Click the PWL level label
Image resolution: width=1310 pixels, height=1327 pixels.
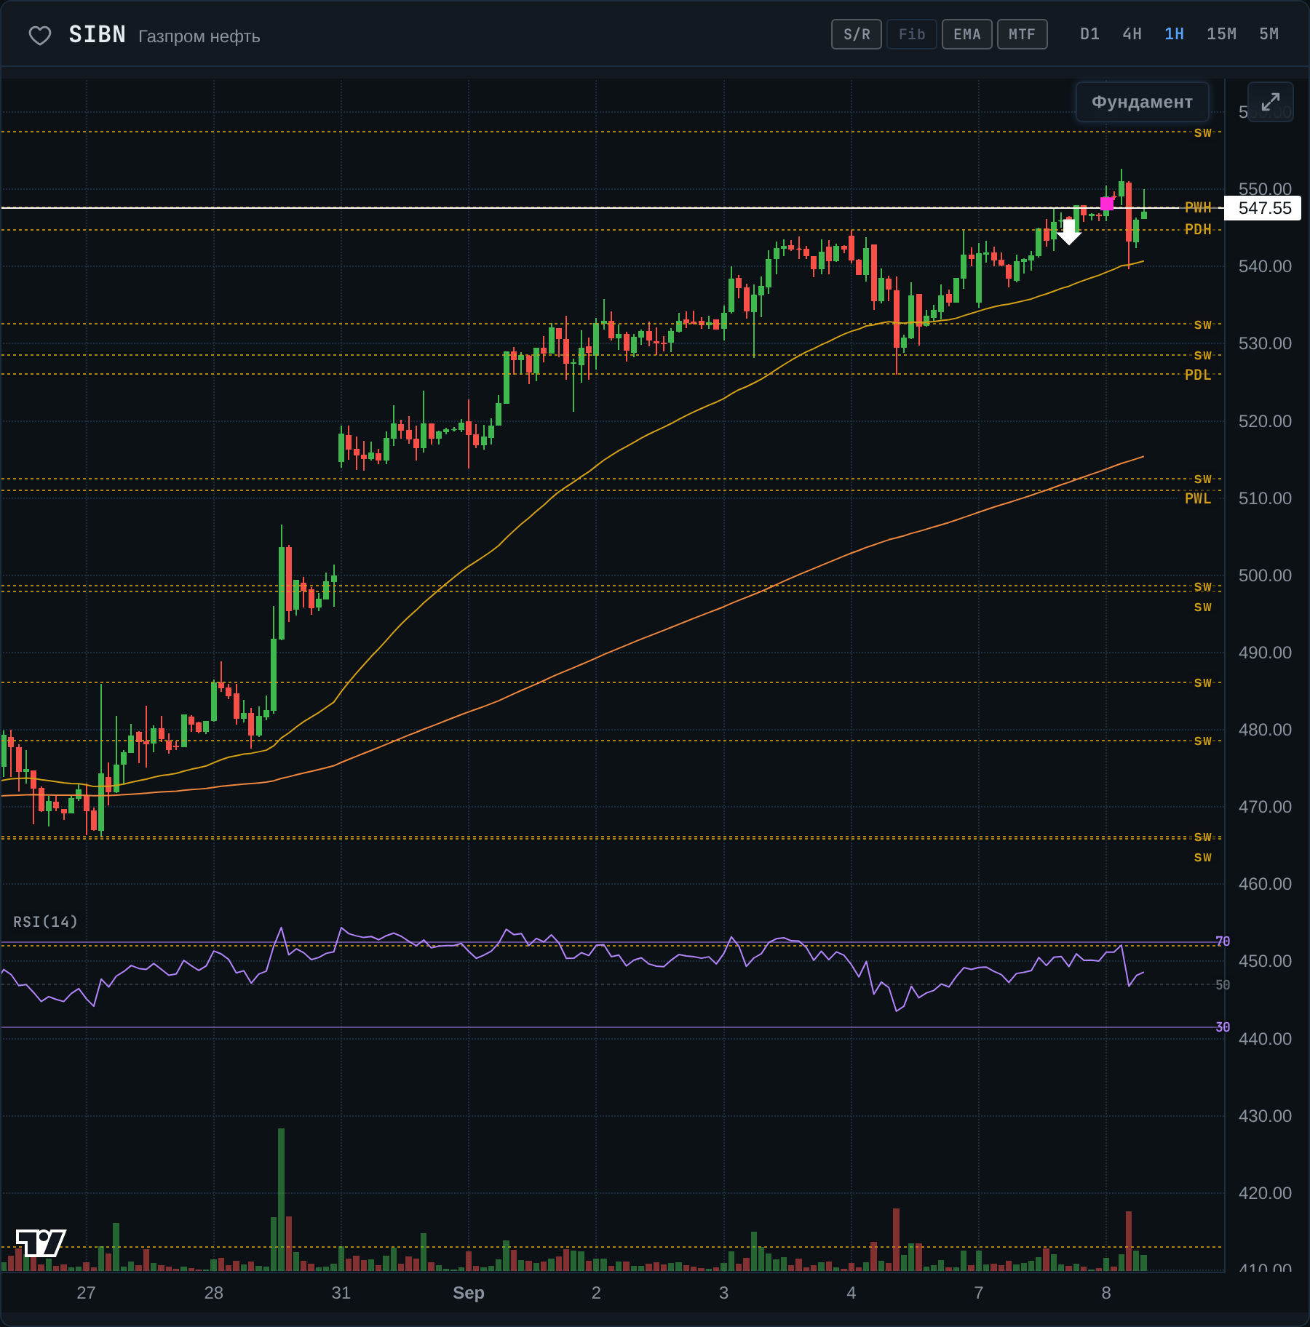[1198, 499]
